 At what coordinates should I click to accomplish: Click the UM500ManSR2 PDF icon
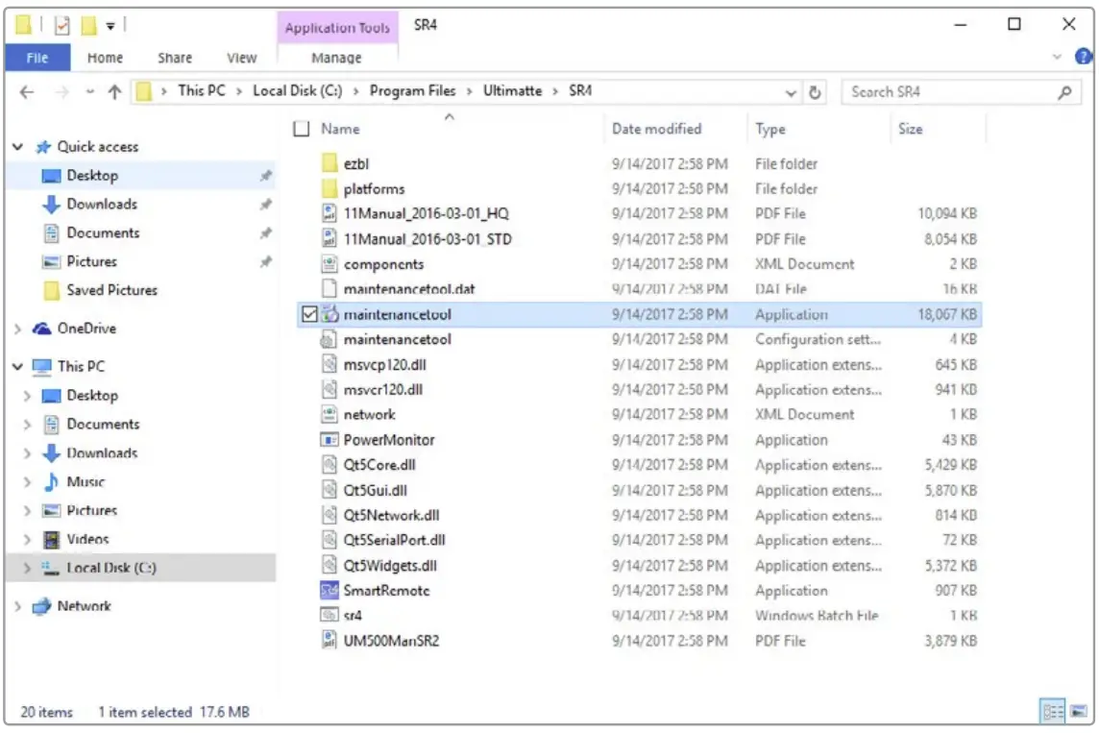point(330,640)
